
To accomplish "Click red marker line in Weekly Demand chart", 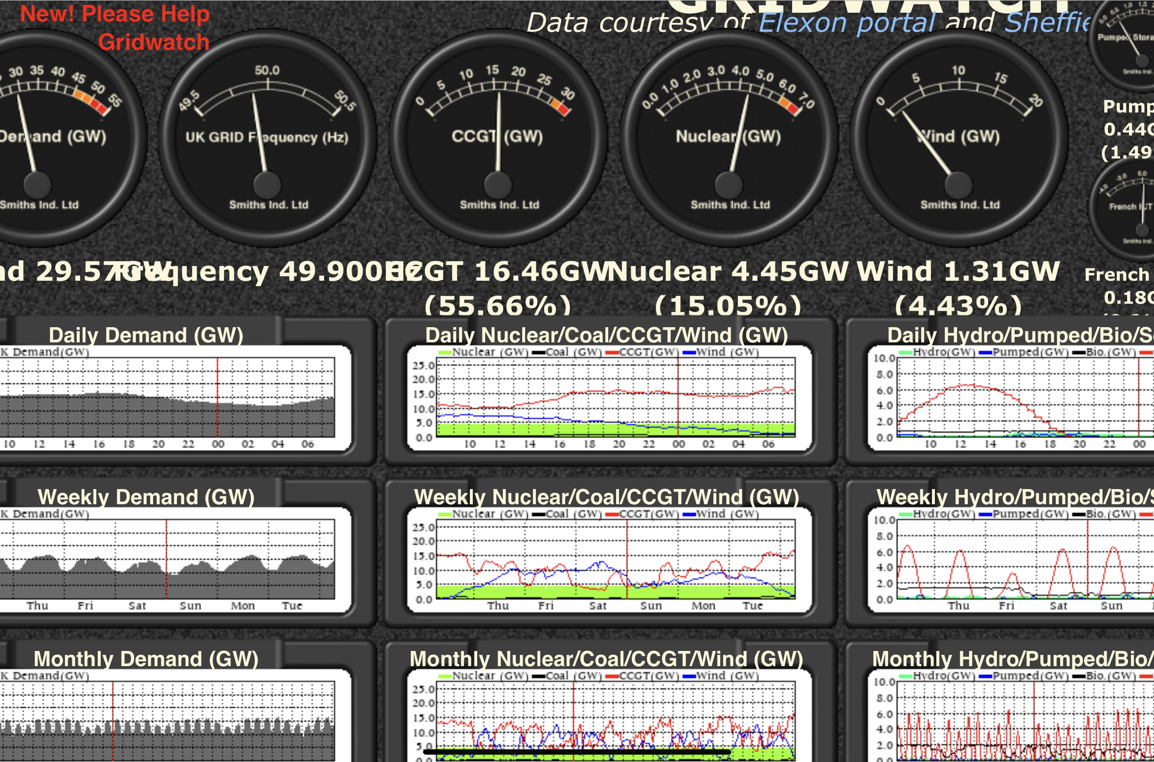I will tap(166, 559).
